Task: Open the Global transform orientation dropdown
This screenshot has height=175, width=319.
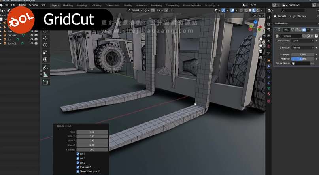Action: [135, 10]
